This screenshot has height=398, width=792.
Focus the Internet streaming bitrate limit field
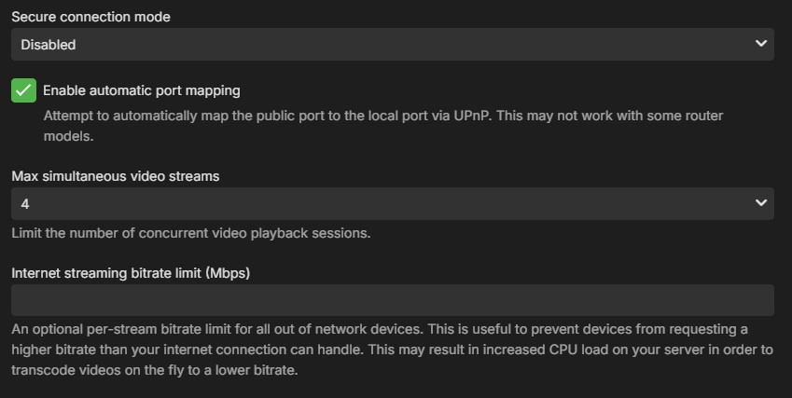(x=392, y=300)
